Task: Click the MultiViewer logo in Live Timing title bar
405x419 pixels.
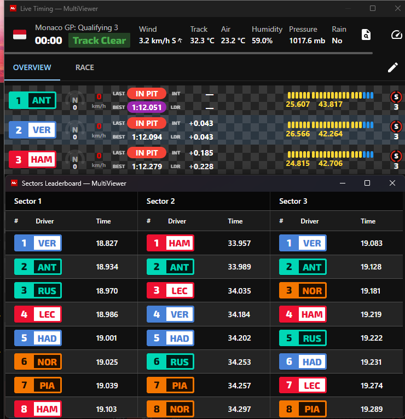Action: [13, 9]
